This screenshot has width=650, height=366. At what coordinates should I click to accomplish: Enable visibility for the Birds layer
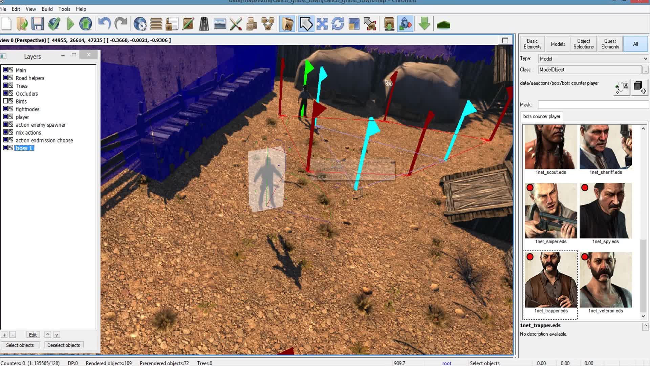(x=5, y=101)
